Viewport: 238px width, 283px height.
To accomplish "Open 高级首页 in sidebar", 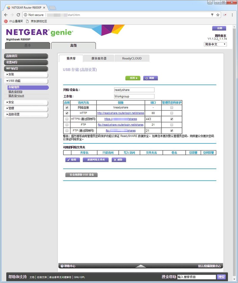I will pos(26,56).
